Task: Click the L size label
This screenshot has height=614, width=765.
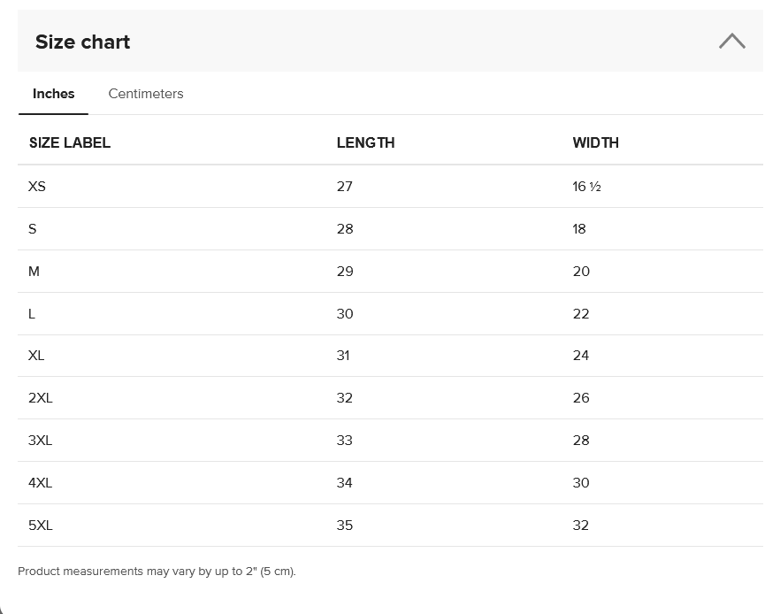Action: click(32, 314)
